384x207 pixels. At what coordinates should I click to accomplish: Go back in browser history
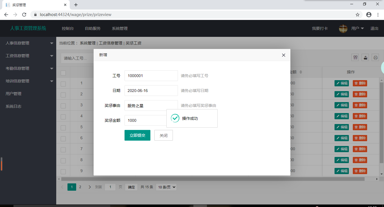tap(6, 15)
